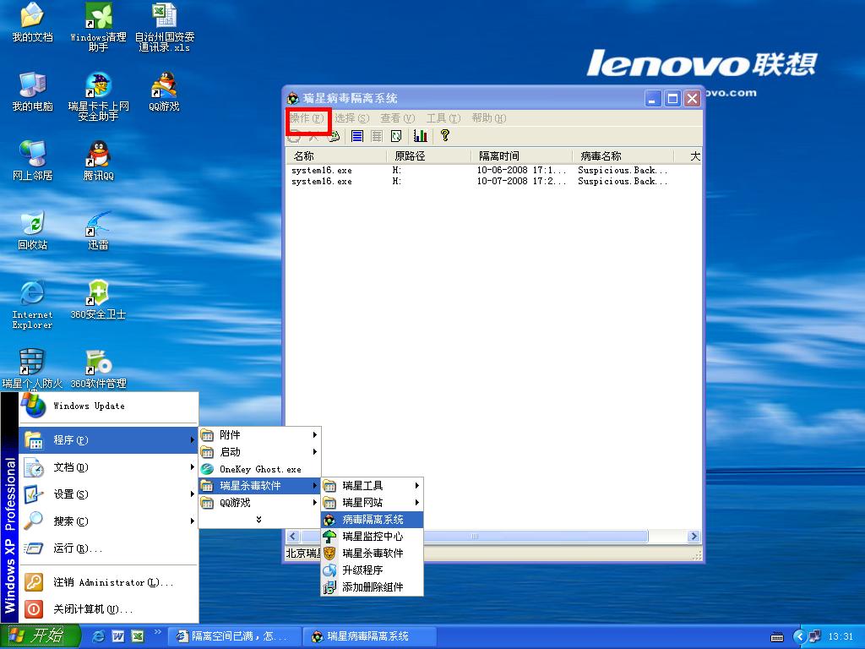Click the green arrows refresh toolbar icon
The width and height of the screenshot is (865, 649).
point(396,136)
